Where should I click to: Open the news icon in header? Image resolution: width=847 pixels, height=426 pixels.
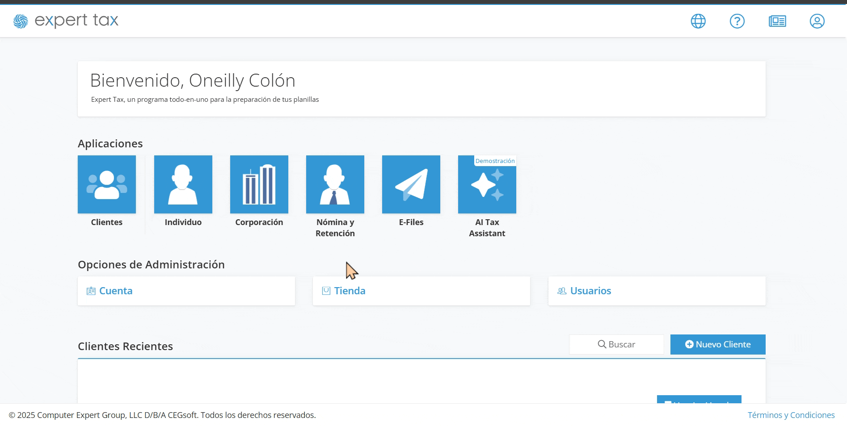pyautogui.click(x=777, y=21)
